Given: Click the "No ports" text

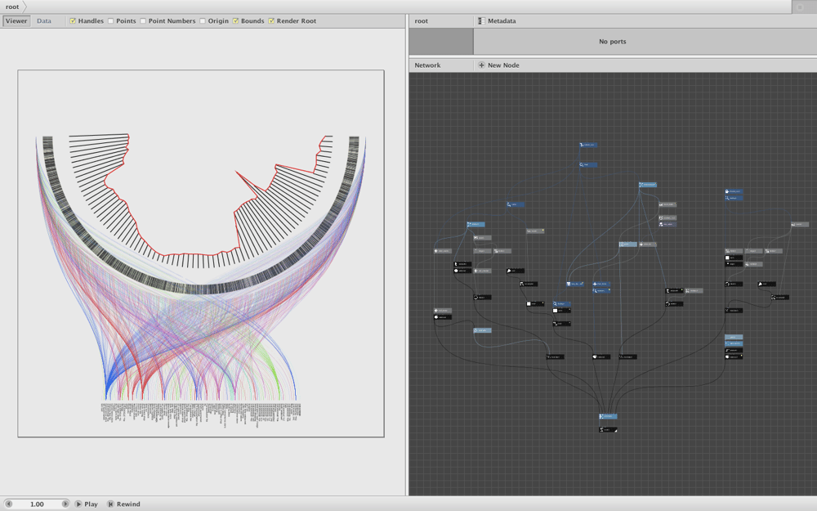Looking at the screenshot, I should [612, 41].
